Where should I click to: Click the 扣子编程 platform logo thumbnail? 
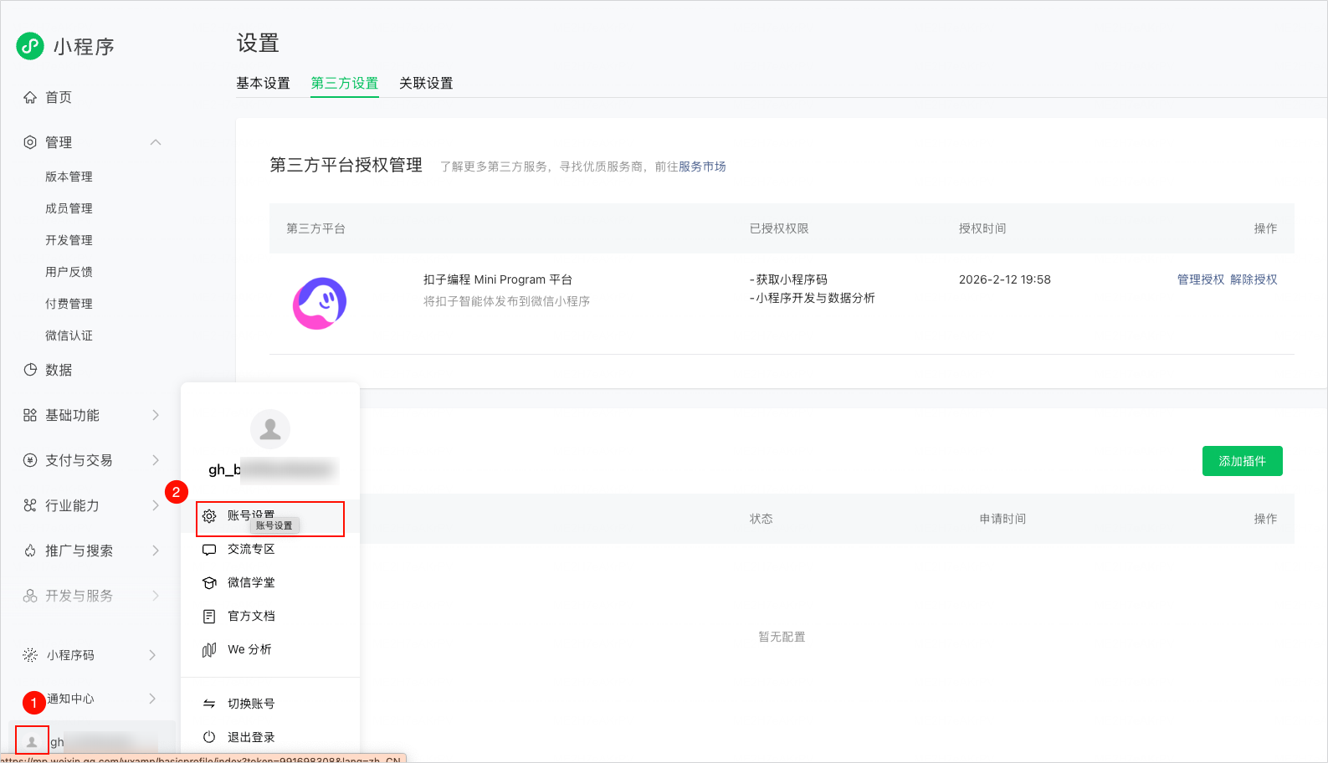320,304
